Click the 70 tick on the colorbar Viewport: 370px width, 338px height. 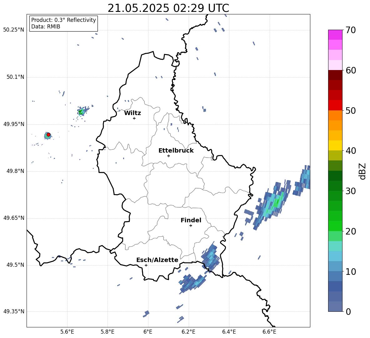(x=351, y=30)
